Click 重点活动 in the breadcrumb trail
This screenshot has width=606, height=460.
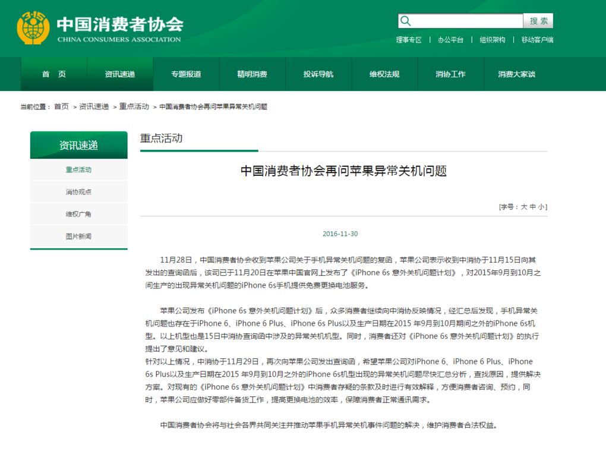(x=134, y=107)
